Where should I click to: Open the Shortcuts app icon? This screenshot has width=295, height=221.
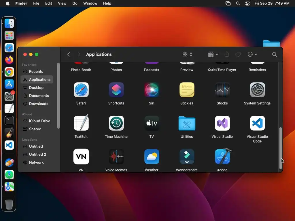pyautogui.click(x=116, y=90)
